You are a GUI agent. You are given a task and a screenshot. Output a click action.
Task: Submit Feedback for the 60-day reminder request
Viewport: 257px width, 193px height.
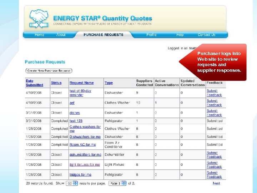point(214,93)
